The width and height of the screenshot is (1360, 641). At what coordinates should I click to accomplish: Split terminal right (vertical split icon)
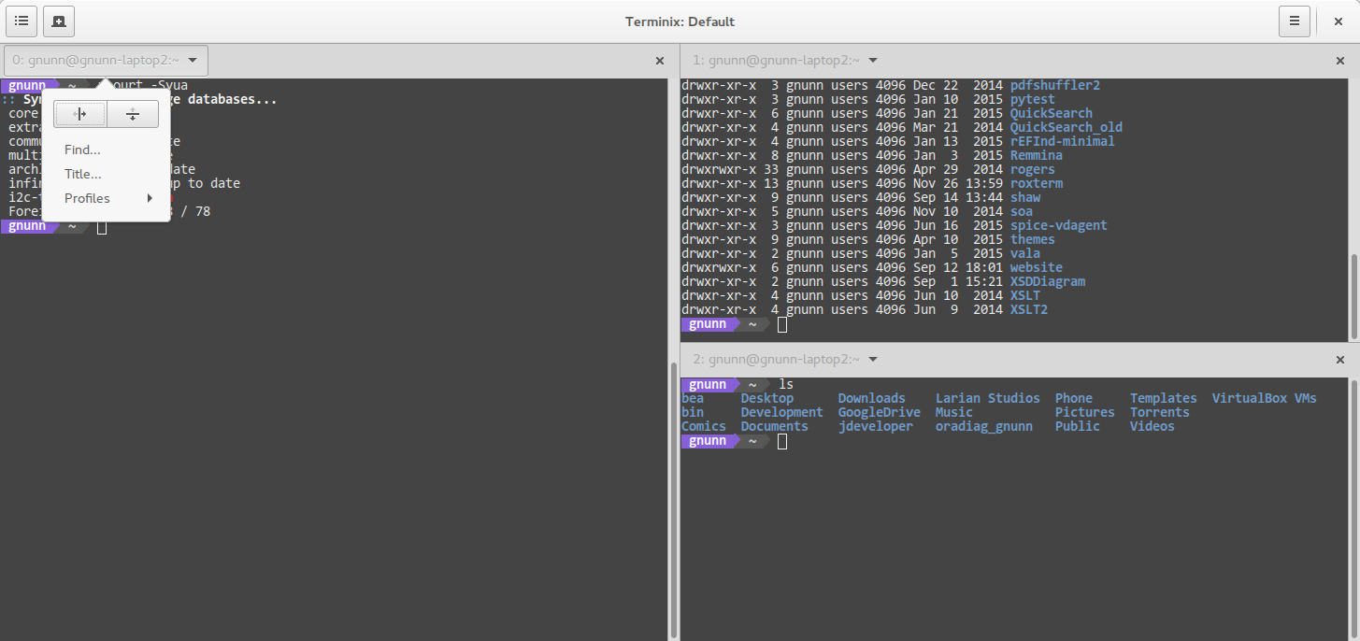point(80,114)
